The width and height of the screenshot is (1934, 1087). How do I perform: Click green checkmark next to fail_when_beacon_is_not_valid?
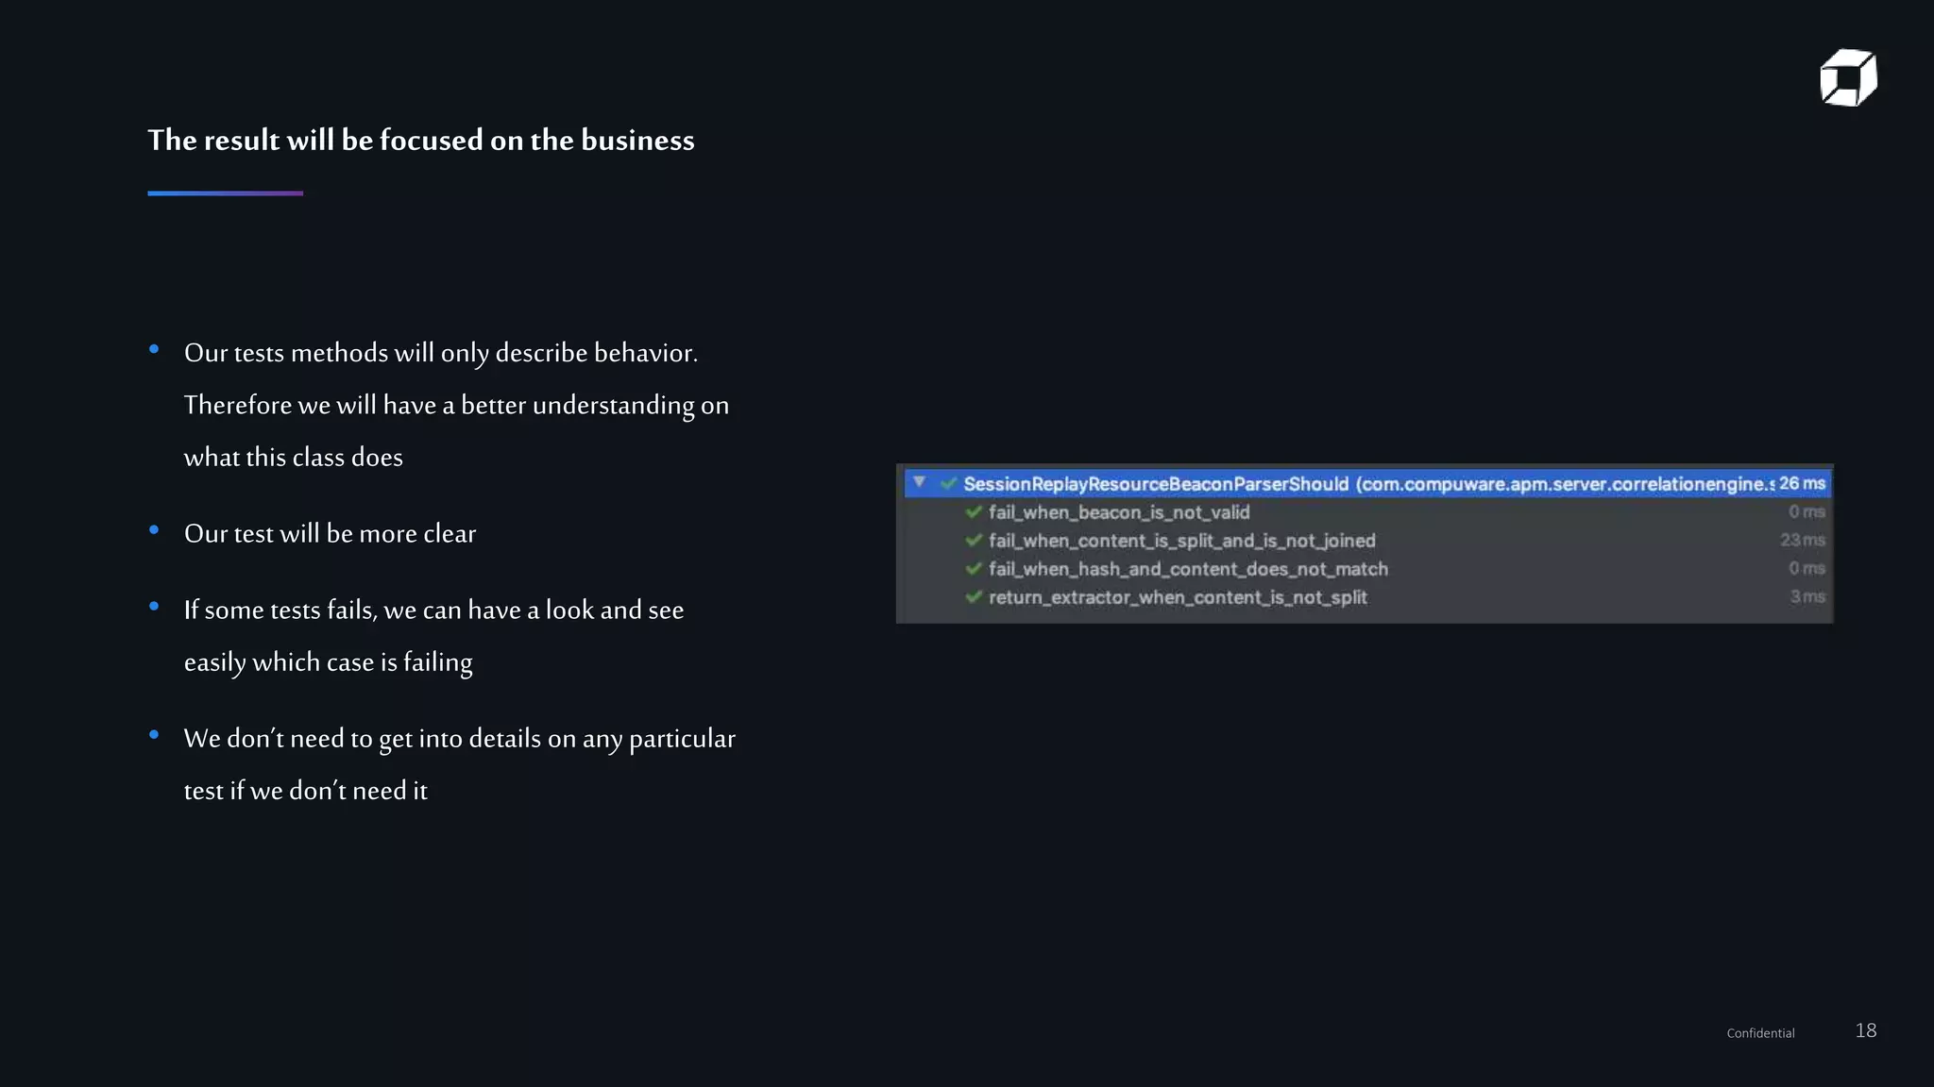point(974,512)
